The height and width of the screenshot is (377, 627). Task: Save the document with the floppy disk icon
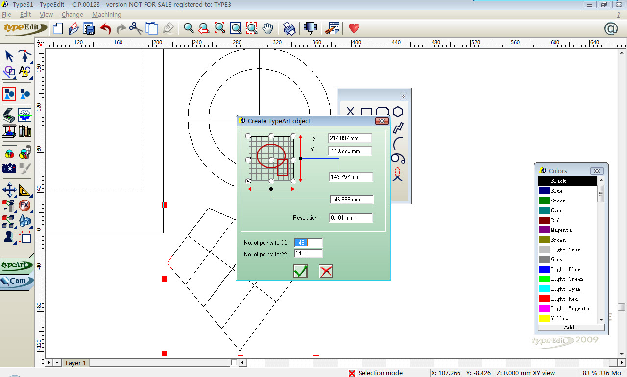(90, 28)
